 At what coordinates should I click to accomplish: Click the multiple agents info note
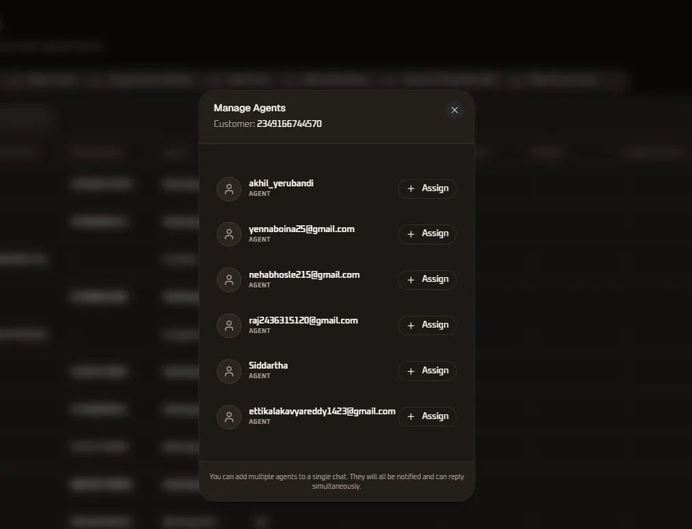tap(337, 481)
